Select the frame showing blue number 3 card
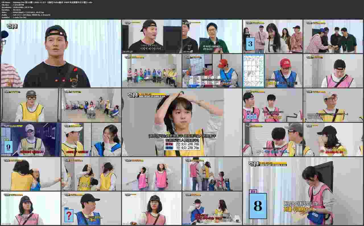This screenshot has width=364, height=226. pyautogui.click(x=272, y=36)
